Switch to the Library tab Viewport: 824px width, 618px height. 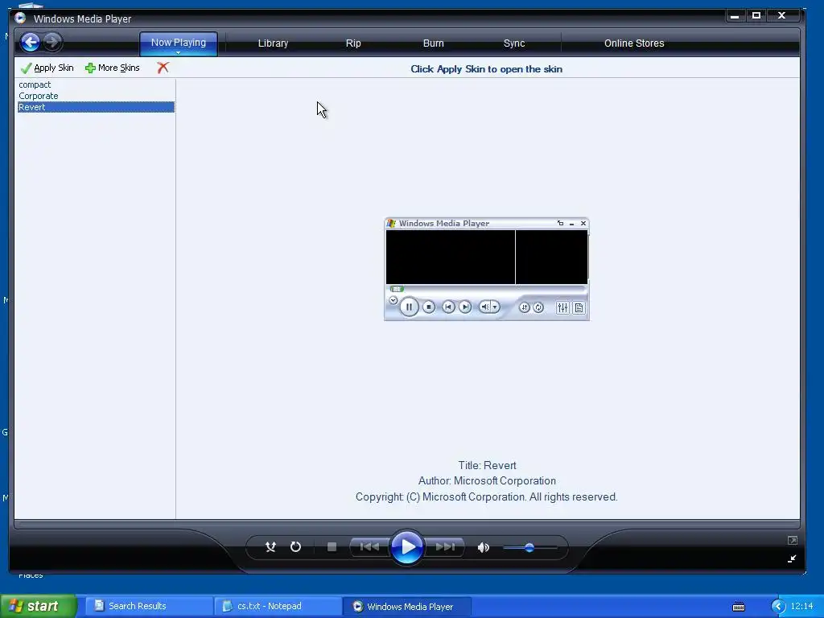point(273,43)
